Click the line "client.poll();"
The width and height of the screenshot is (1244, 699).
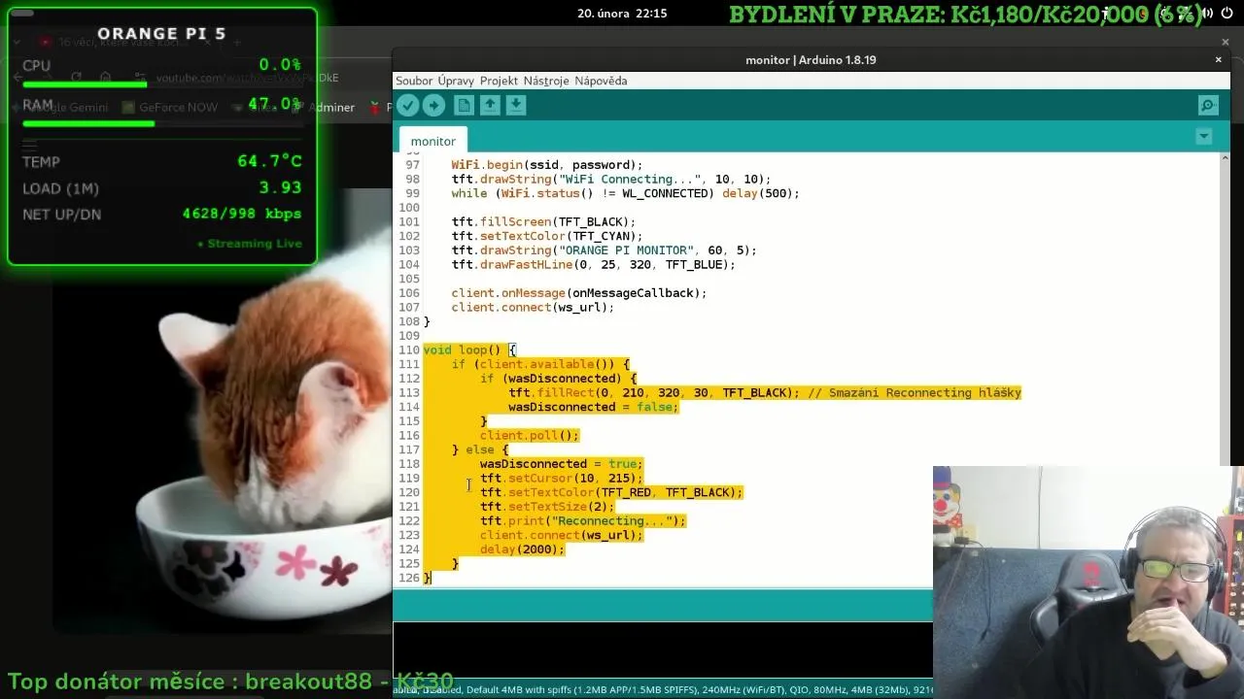tap(529, 436)
